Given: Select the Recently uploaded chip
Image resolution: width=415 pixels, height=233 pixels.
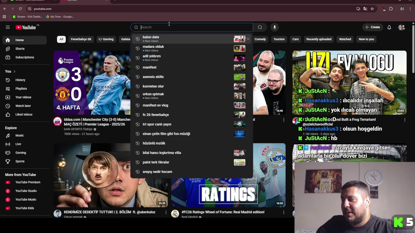Looking at the screenshot, I should 319,39.
